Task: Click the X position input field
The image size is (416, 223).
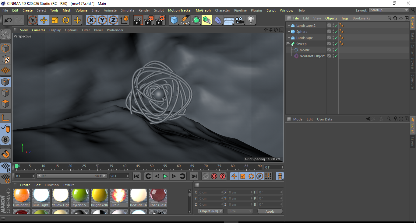Action: (x=210, y=192)
